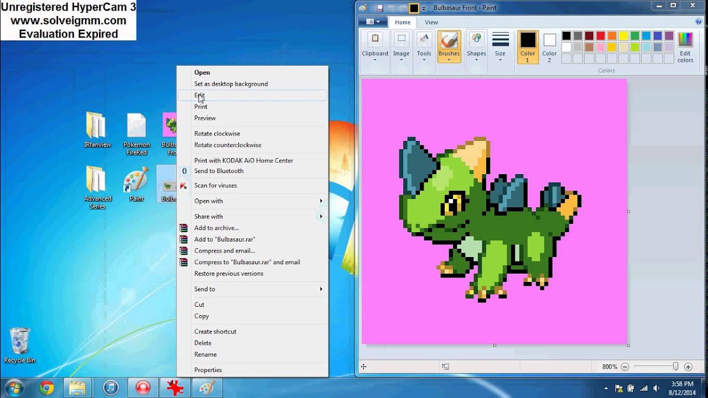708x398 pixels.
Task: Select the Pokemon FireRed file on the desktop
Action: [x=136, y=134]
